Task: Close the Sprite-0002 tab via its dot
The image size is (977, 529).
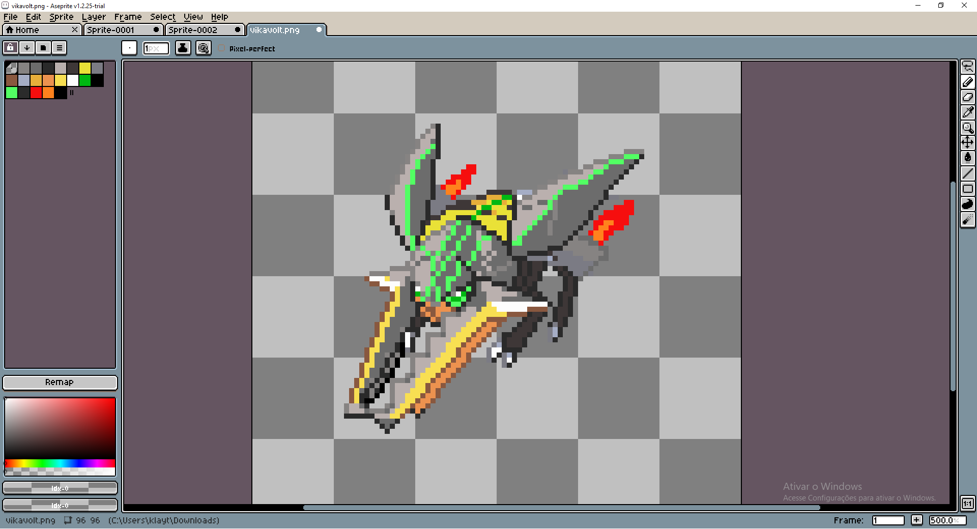Action: [238, 30]
